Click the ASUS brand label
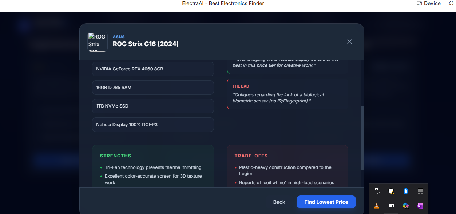This screenshot has height=214, width=456. pos(119,37)
